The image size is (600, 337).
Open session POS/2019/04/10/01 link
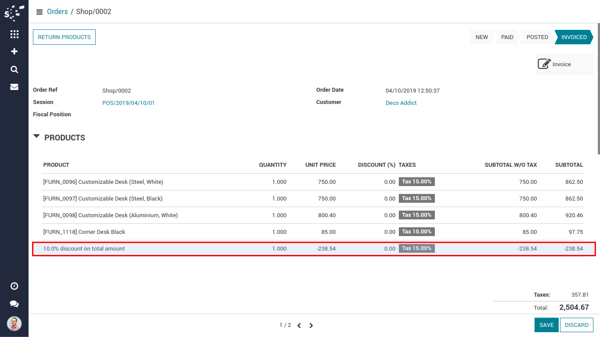pyautogui.click(x=128, y=103)
